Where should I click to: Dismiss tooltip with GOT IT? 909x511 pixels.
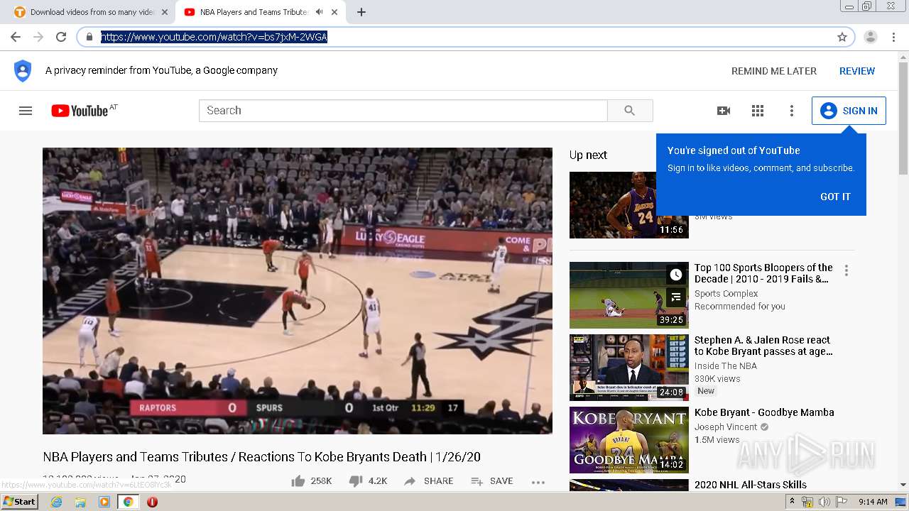pos(835,197)
